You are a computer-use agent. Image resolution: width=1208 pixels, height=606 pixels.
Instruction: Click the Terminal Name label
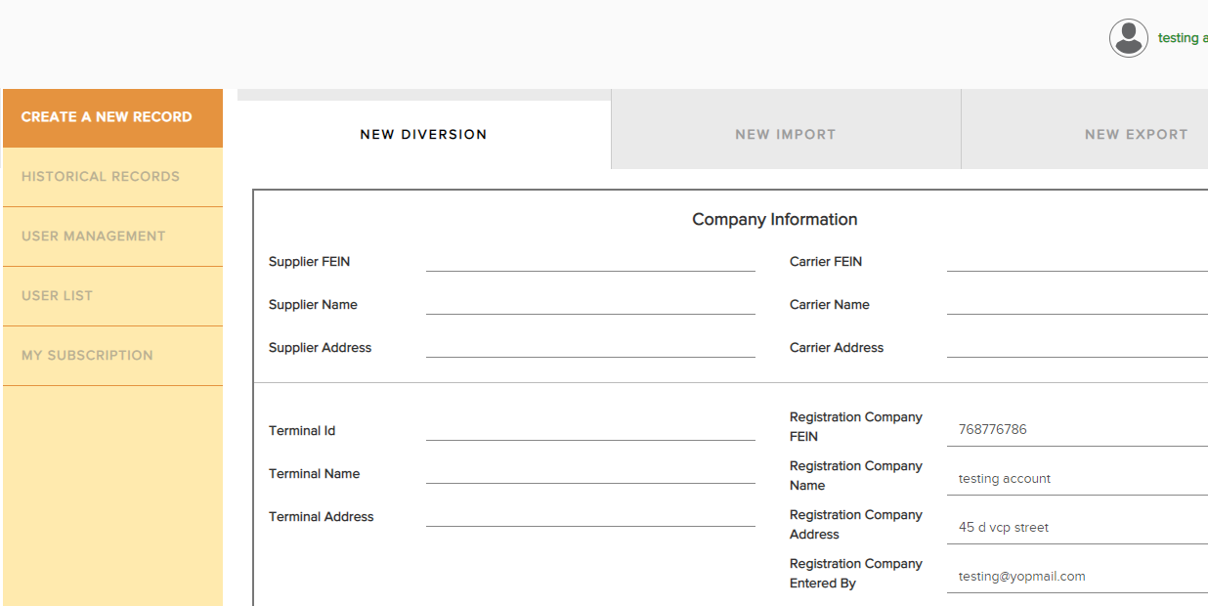314,474
